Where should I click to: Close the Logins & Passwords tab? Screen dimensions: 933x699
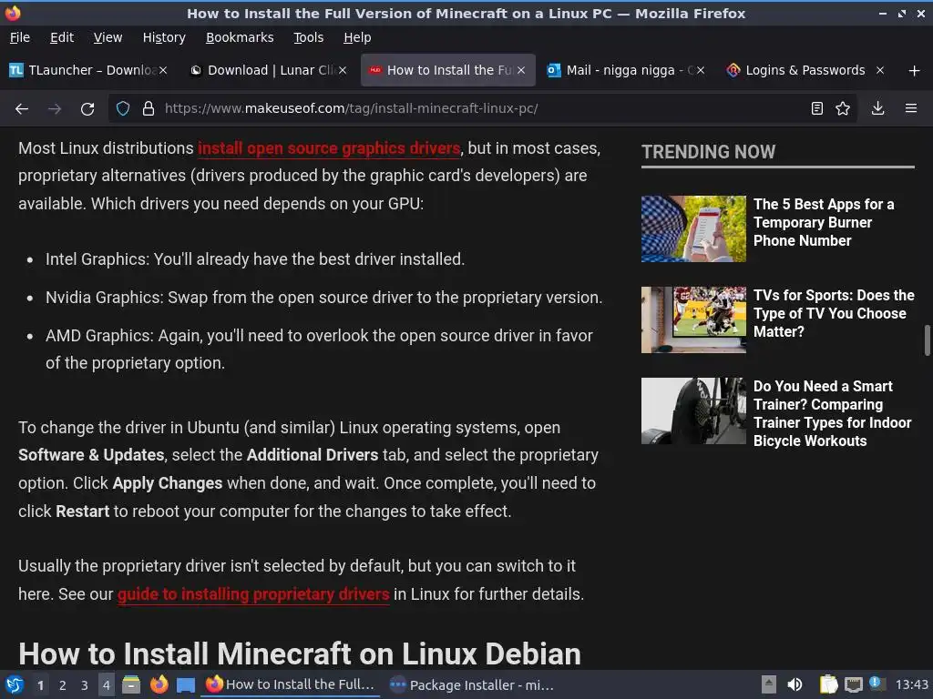pyautogui.click(x=880, y=70)
